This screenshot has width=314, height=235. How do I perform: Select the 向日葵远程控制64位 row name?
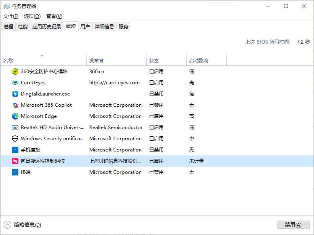tap(43, 161)
